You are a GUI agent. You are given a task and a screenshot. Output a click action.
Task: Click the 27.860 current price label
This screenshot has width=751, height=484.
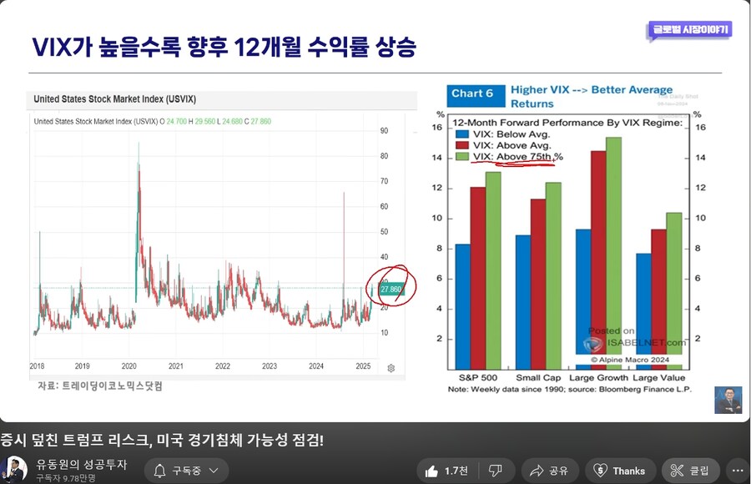tap(391, 289)
